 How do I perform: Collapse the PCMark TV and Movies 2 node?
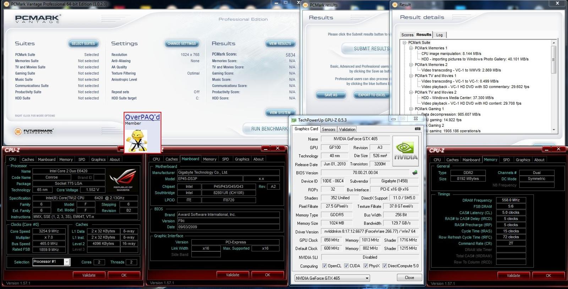click(x=411, y=92)
